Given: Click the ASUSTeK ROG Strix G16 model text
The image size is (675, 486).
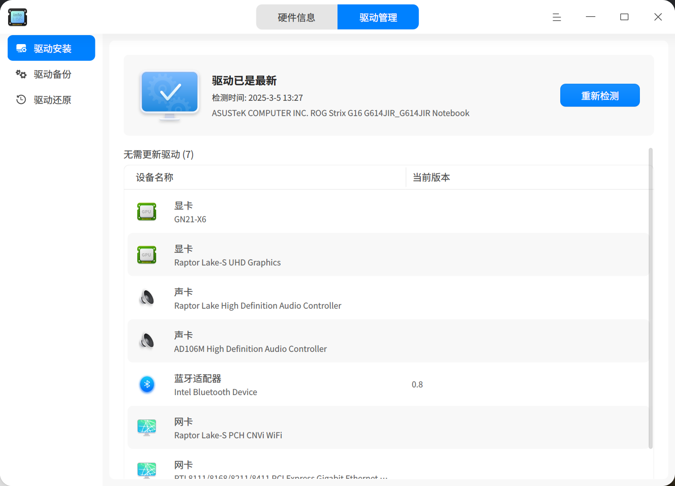Looking at the screenshot, I should pyautogui.click(x=341, y=113).
